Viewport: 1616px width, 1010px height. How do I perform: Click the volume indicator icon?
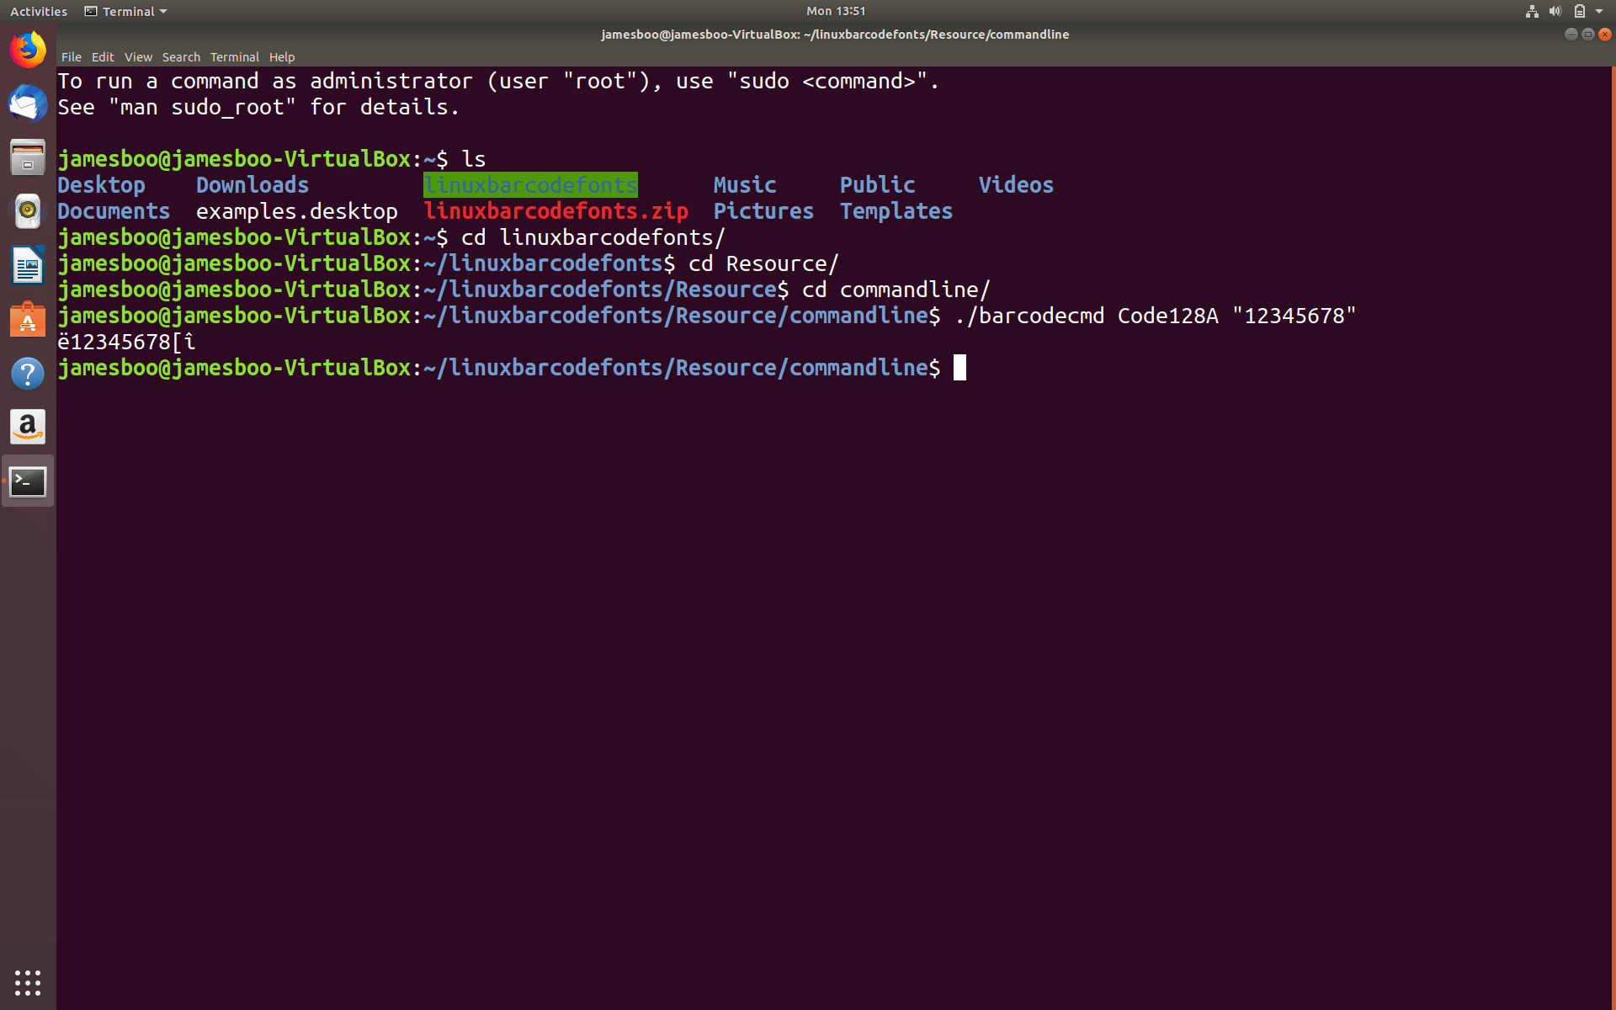tap(1555, 11)
